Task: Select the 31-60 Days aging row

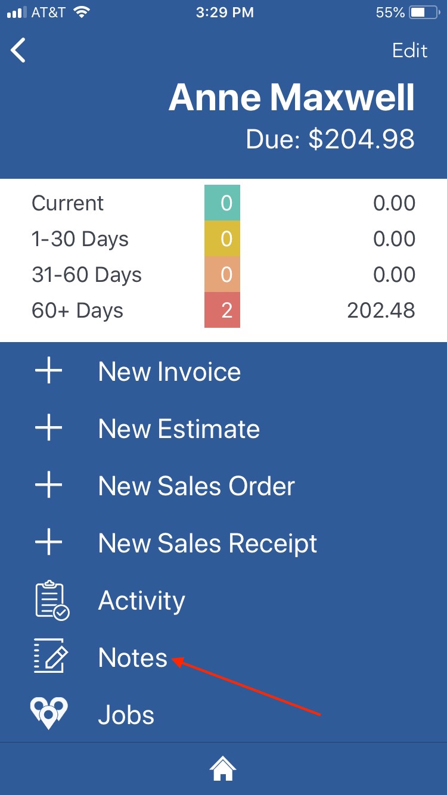Action: click(x=223, y=275)
